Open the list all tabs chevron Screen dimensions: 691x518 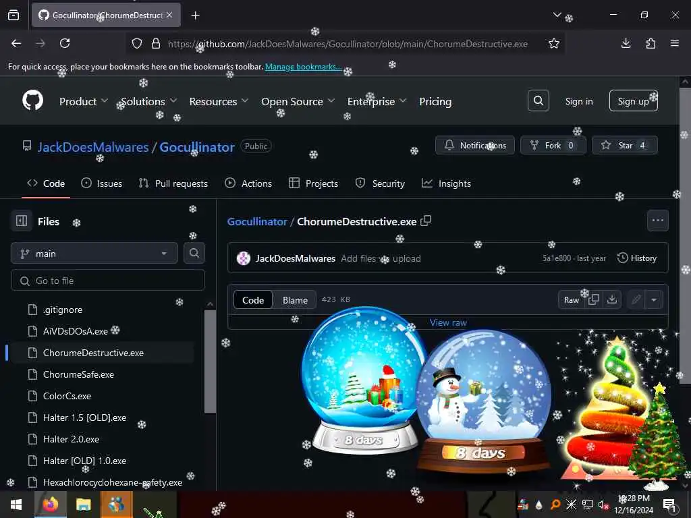(557, 15)
